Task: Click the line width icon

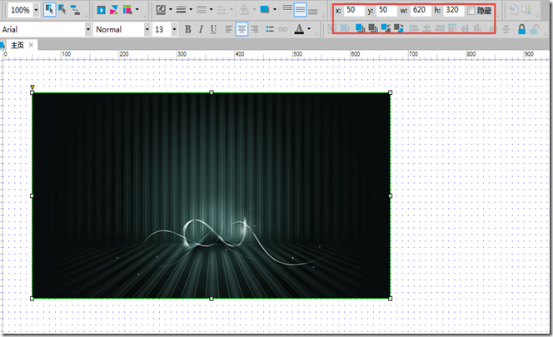Action: 182,9
